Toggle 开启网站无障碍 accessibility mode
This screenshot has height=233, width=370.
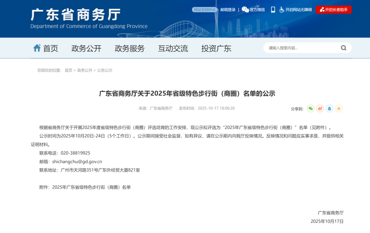coord(296,10)
